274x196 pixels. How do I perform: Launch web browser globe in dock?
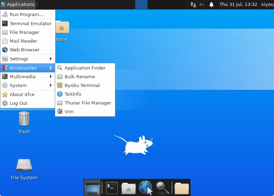(x=145, y=188)
